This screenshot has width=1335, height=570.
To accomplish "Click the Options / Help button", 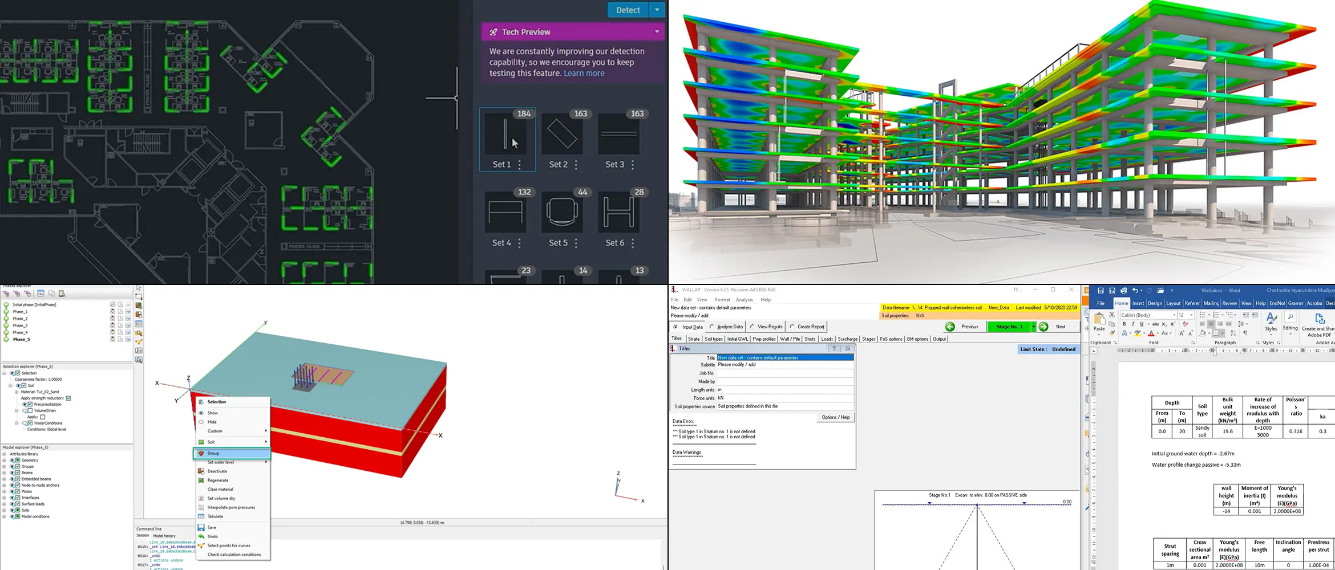I will pos(836,417).
